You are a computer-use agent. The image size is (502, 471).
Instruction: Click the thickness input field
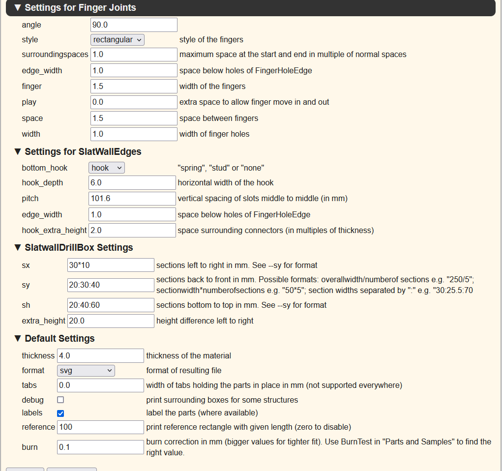click(100, 356)
